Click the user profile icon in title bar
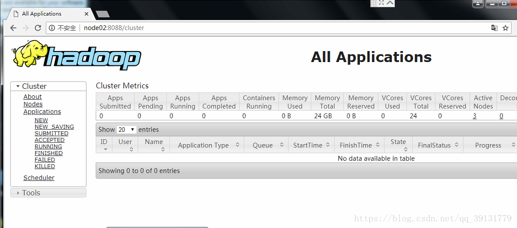The width and height of the screenshot is (517, 228). click(478, 4)
